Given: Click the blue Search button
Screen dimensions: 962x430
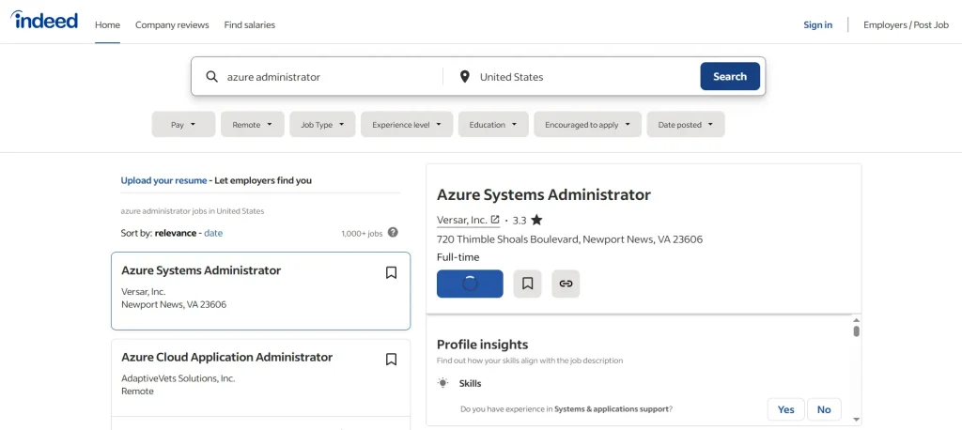Looking at the screenshot, I should (730, 77).
